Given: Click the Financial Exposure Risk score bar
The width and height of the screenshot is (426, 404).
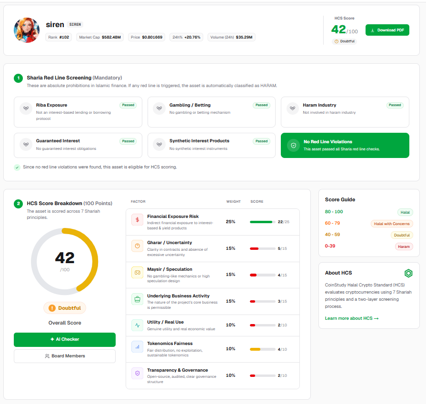Looking at the screenshot, I should [262, 222].
